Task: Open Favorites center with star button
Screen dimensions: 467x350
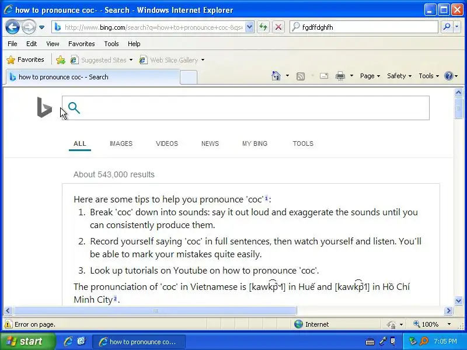Action: coord(26,60)
